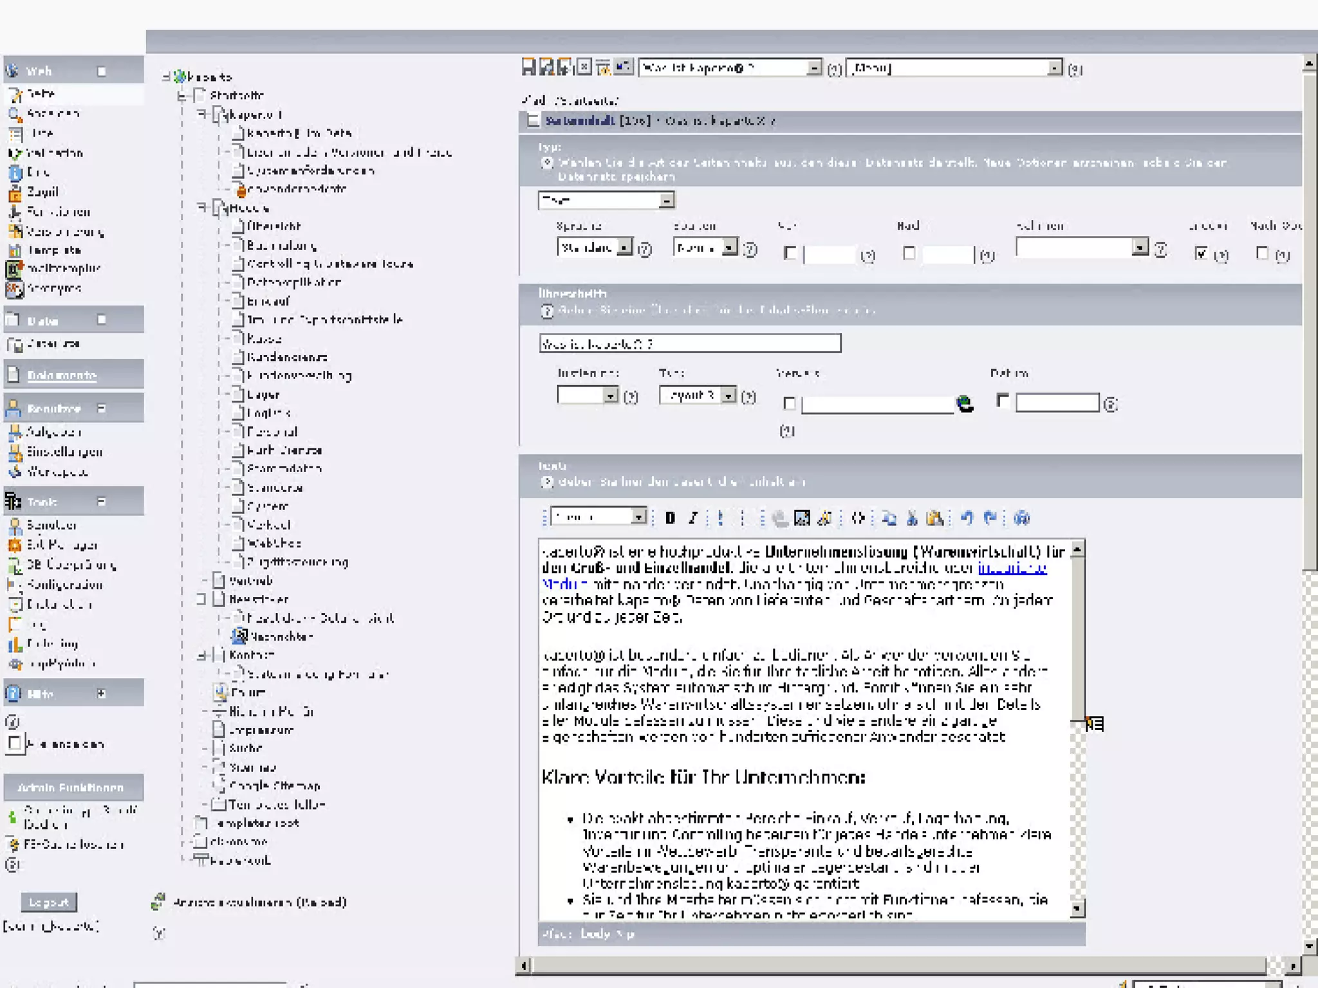Click the insert image icon in editor

click(x=802, y=518)
